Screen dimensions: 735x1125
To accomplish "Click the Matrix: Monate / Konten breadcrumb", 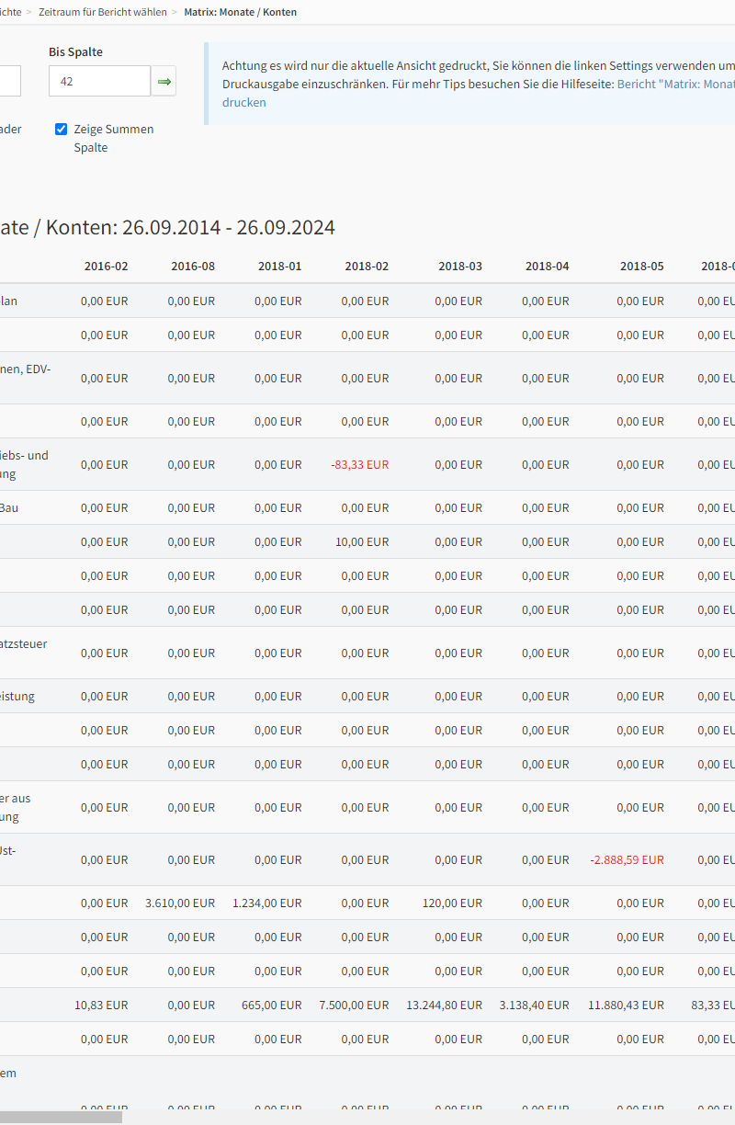I will click(x=240, y=12).
